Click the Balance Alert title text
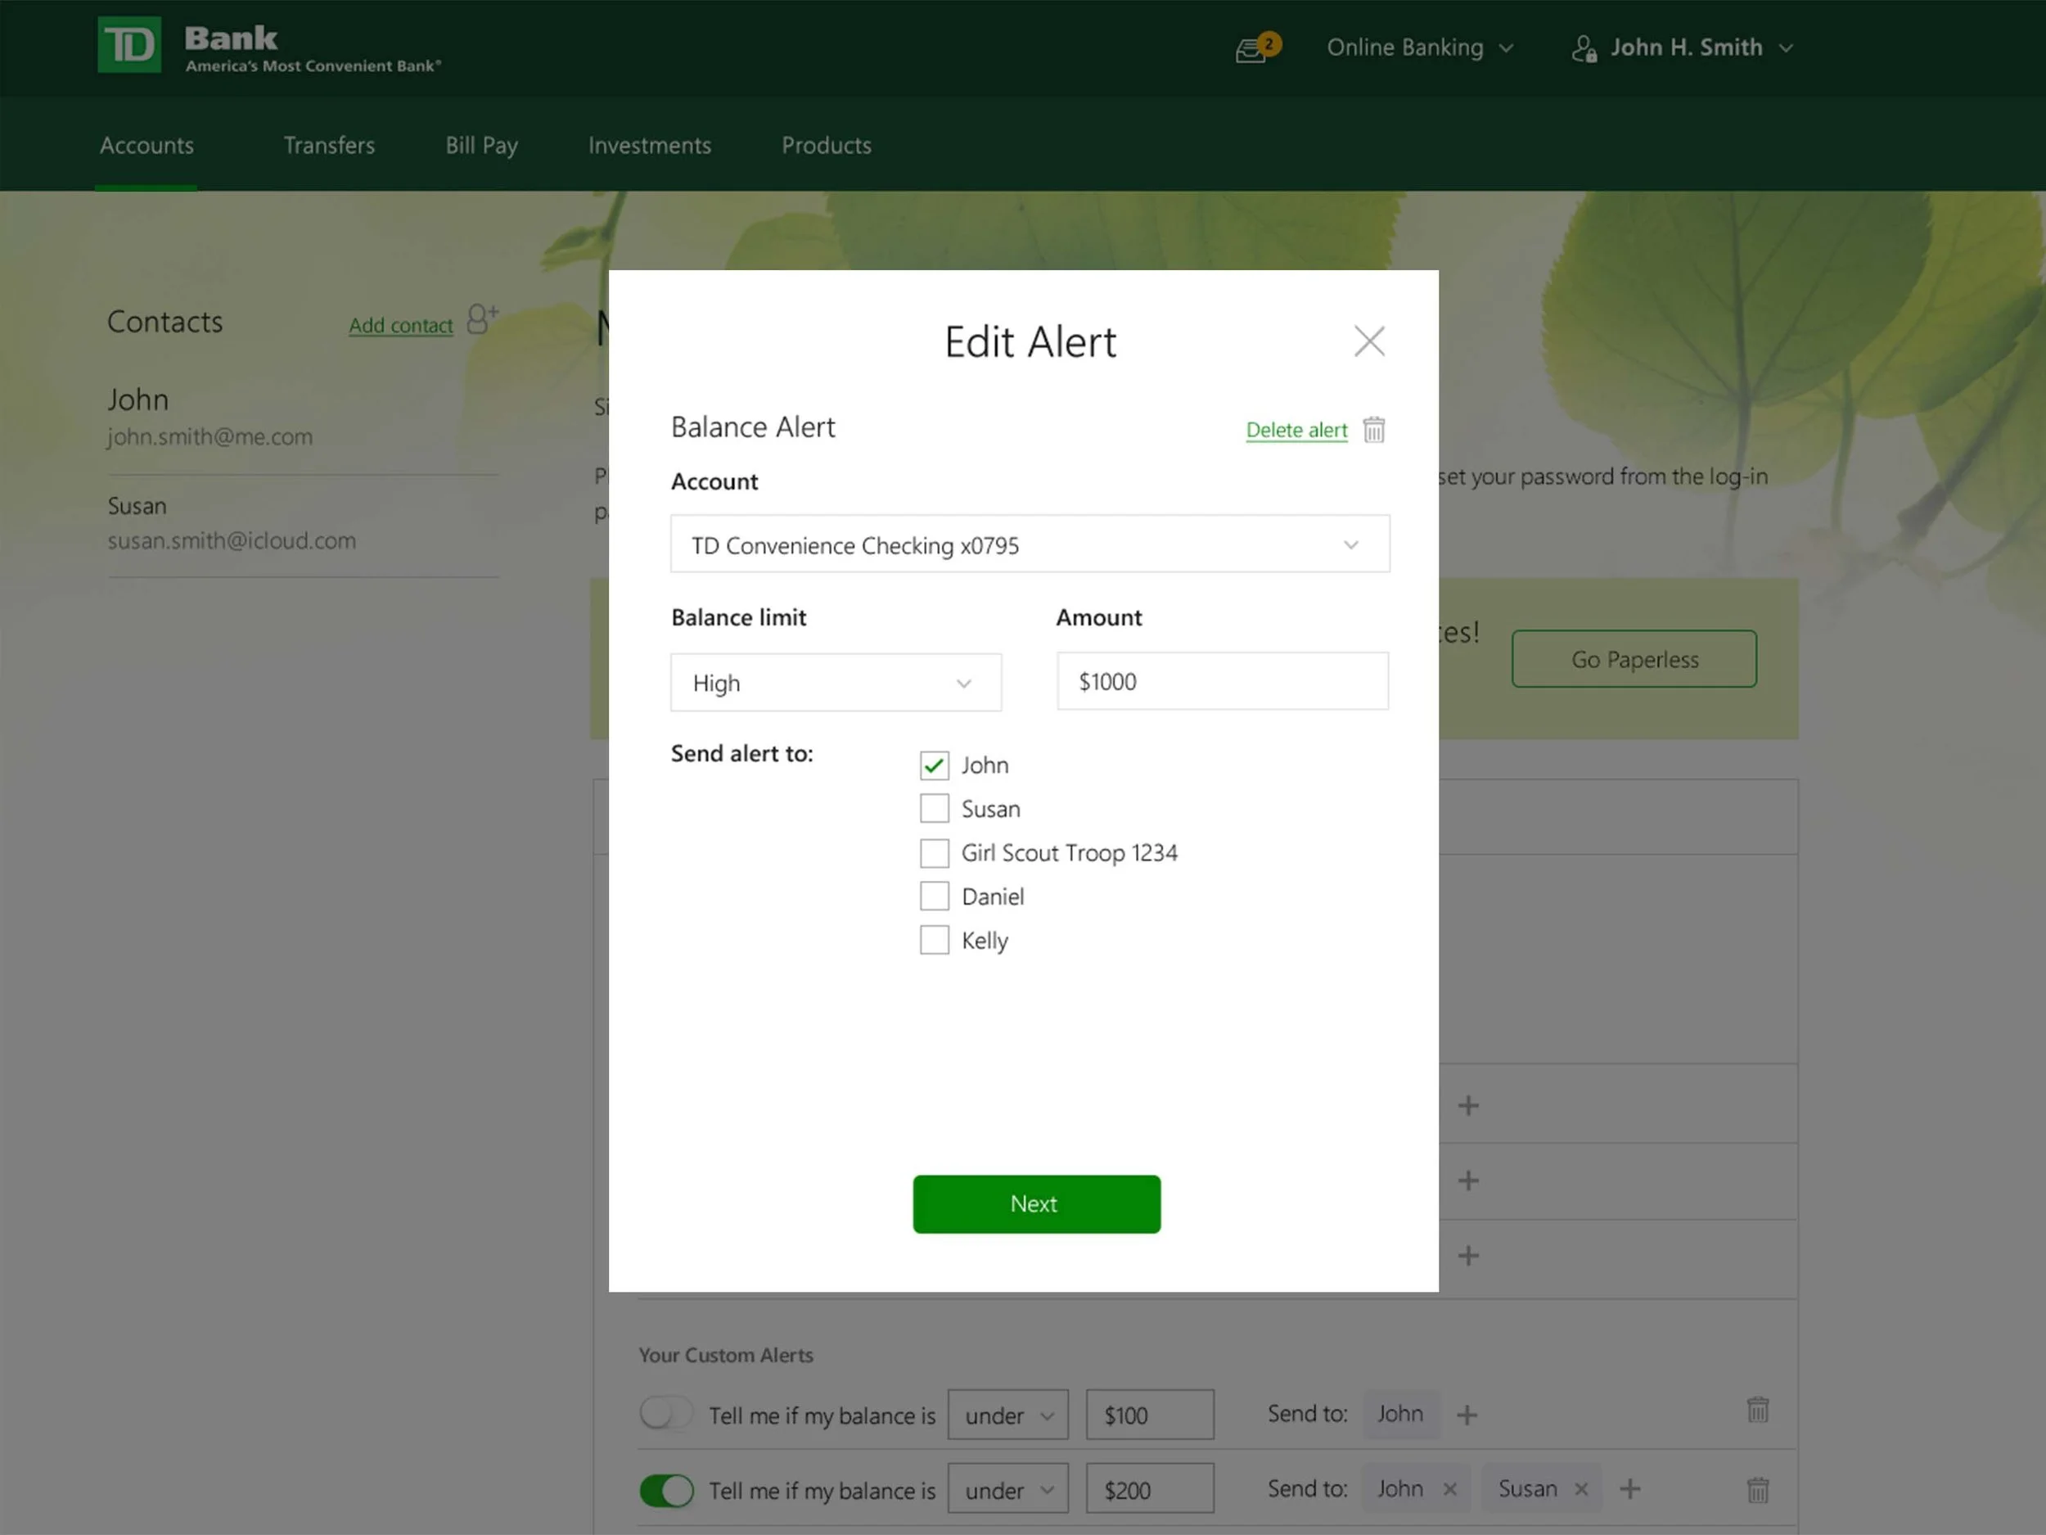The width and height of the screenshot is (2046, 1535). [752, 427]
